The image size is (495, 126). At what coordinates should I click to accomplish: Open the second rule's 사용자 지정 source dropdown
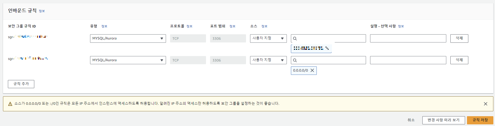pos(268,60)
